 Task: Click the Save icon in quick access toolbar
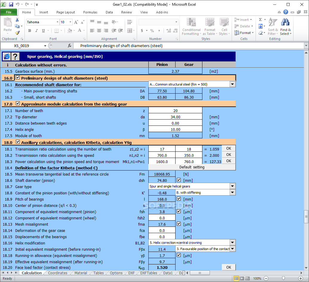(11, 4)
